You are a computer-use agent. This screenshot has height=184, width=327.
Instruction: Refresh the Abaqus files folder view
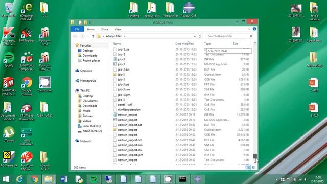(200, 36)
